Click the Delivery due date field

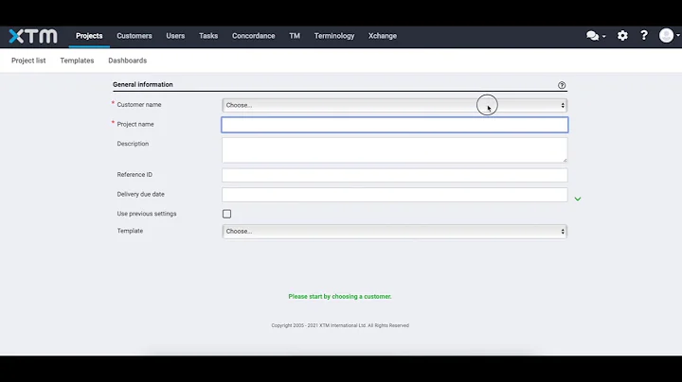tap(394, 195)
